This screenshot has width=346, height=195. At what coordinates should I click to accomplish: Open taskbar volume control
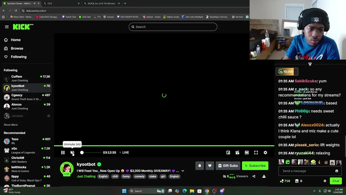point(329,191)
